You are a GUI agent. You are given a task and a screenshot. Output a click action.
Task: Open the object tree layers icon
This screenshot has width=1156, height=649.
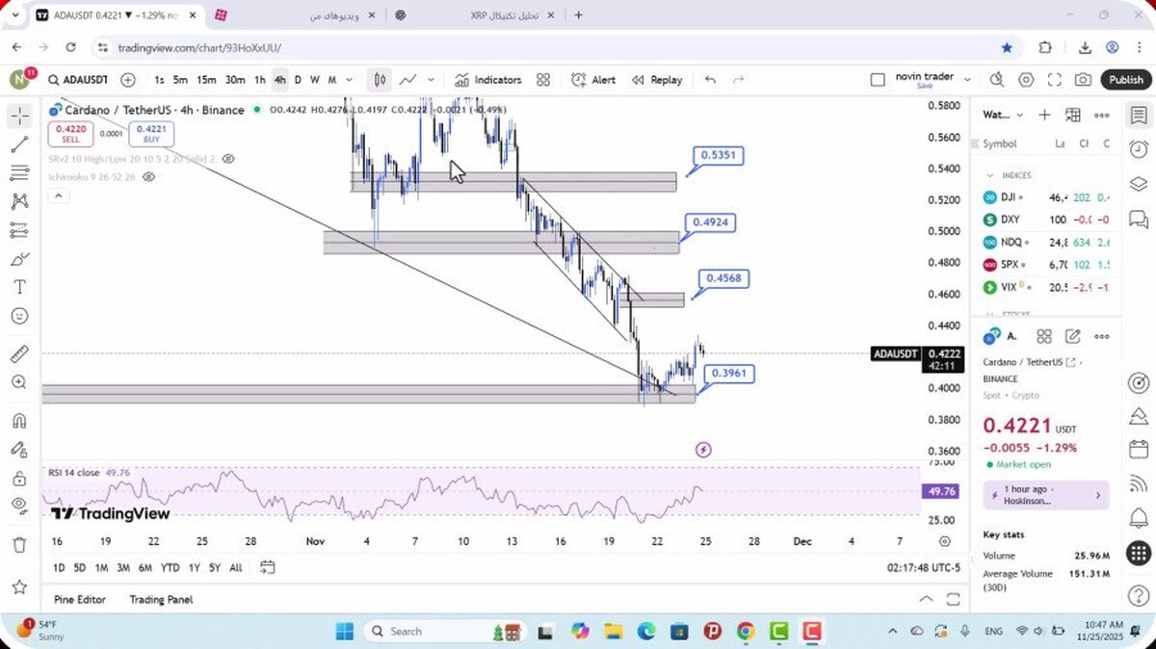1138,184
